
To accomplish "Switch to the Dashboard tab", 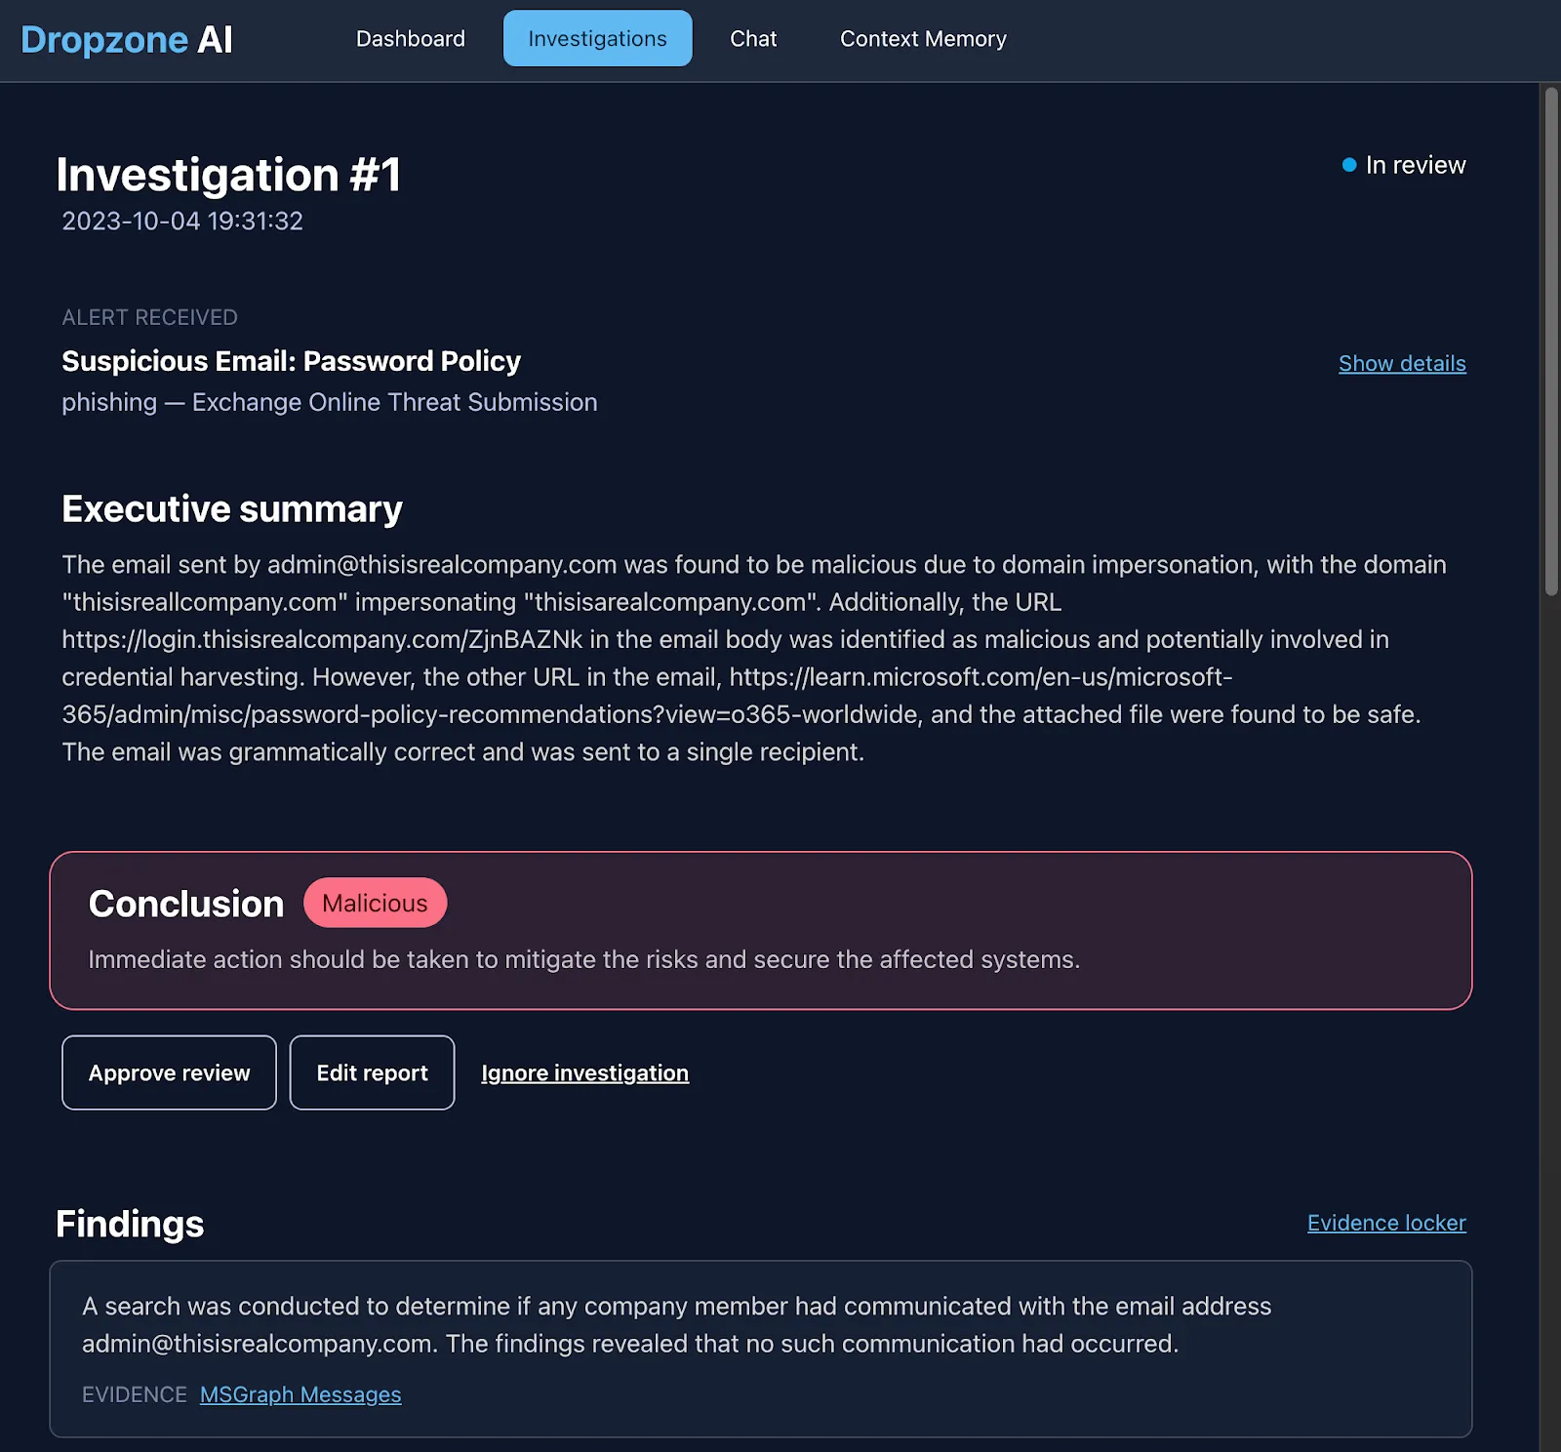I will (x=410, y=39).
